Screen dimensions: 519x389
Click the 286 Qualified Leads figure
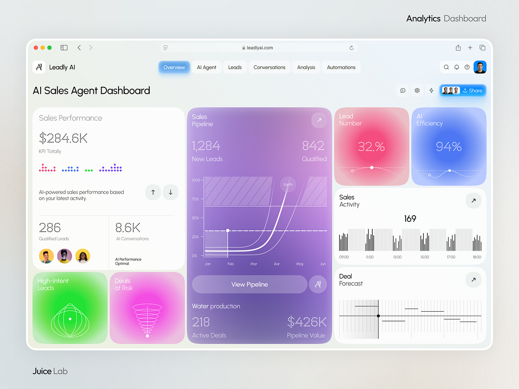pyautogui.click(x=50, y=227)
